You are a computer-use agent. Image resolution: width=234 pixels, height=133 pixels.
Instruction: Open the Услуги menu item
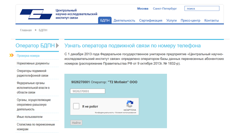point(171,21)
